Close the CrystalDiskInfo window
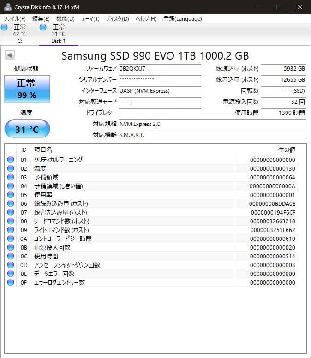This screenshot has width=311, height=358. pyautogui.click(x=300, y=7)
